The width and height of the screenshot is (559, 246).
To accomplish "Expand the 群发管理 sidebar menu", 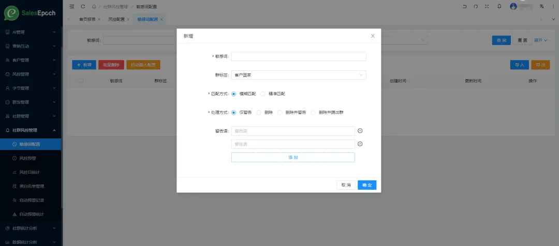I will [x=31, y=102].
